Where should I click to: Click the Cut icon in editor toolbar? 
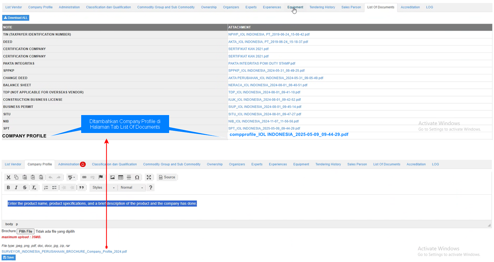click(8, 177)
